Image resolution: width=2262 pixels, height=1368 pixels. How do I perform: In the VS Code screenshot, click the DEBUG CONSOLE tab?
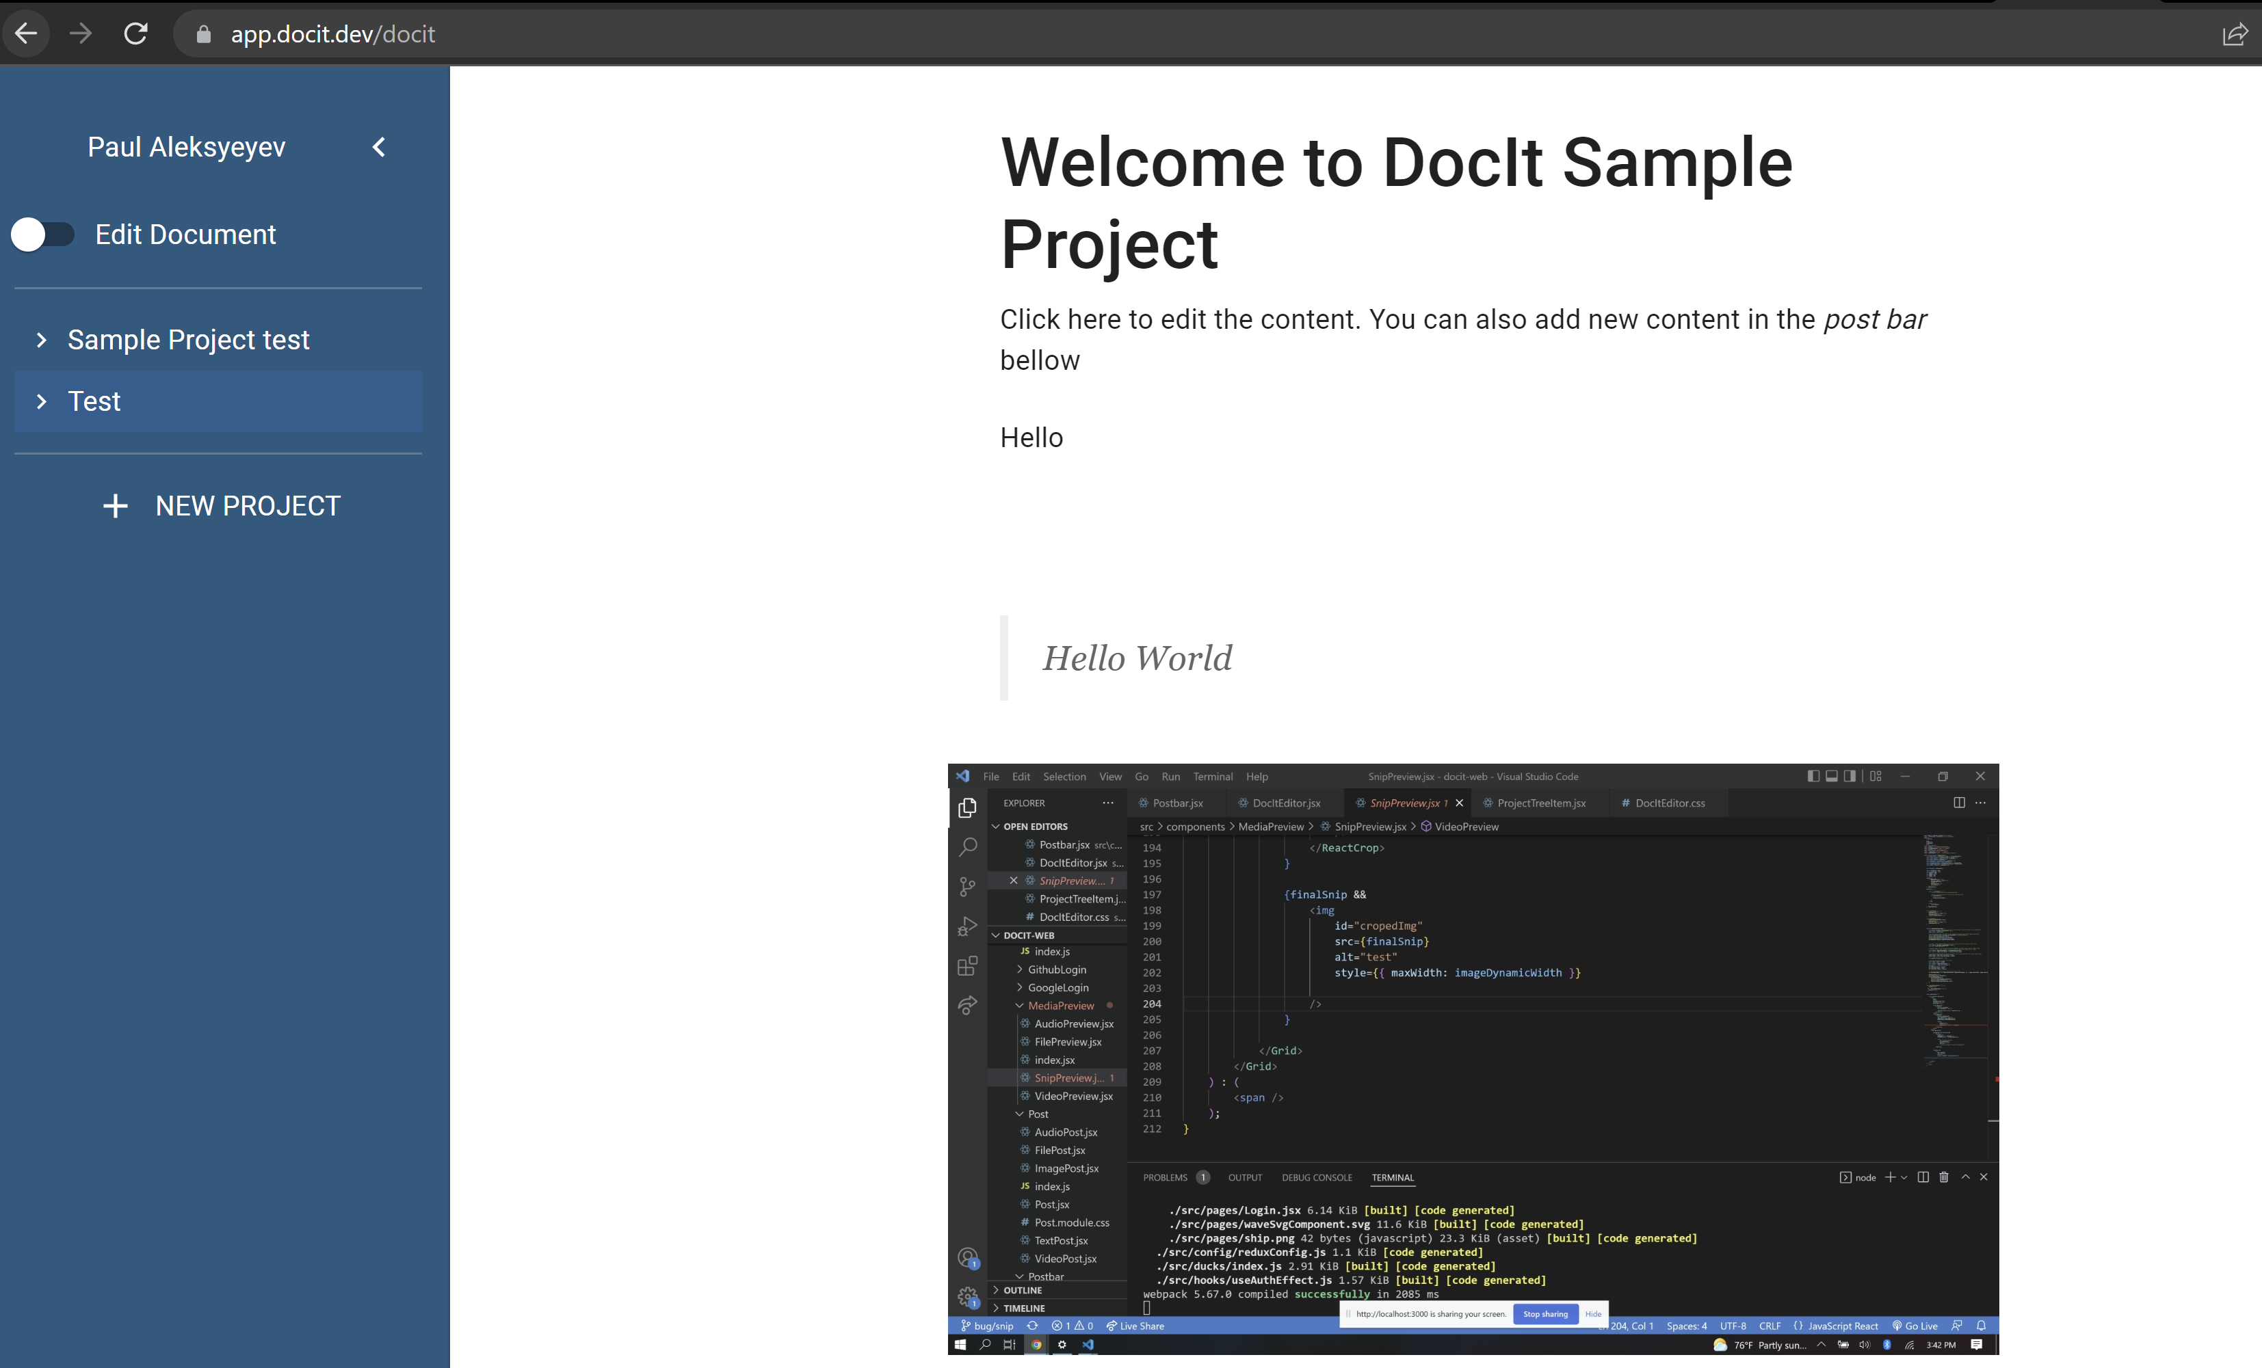click(1317, 1177)
